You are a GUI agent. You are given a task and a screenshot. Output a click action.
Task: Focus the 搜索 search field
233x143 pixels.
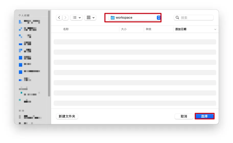[x=196, y=18]
